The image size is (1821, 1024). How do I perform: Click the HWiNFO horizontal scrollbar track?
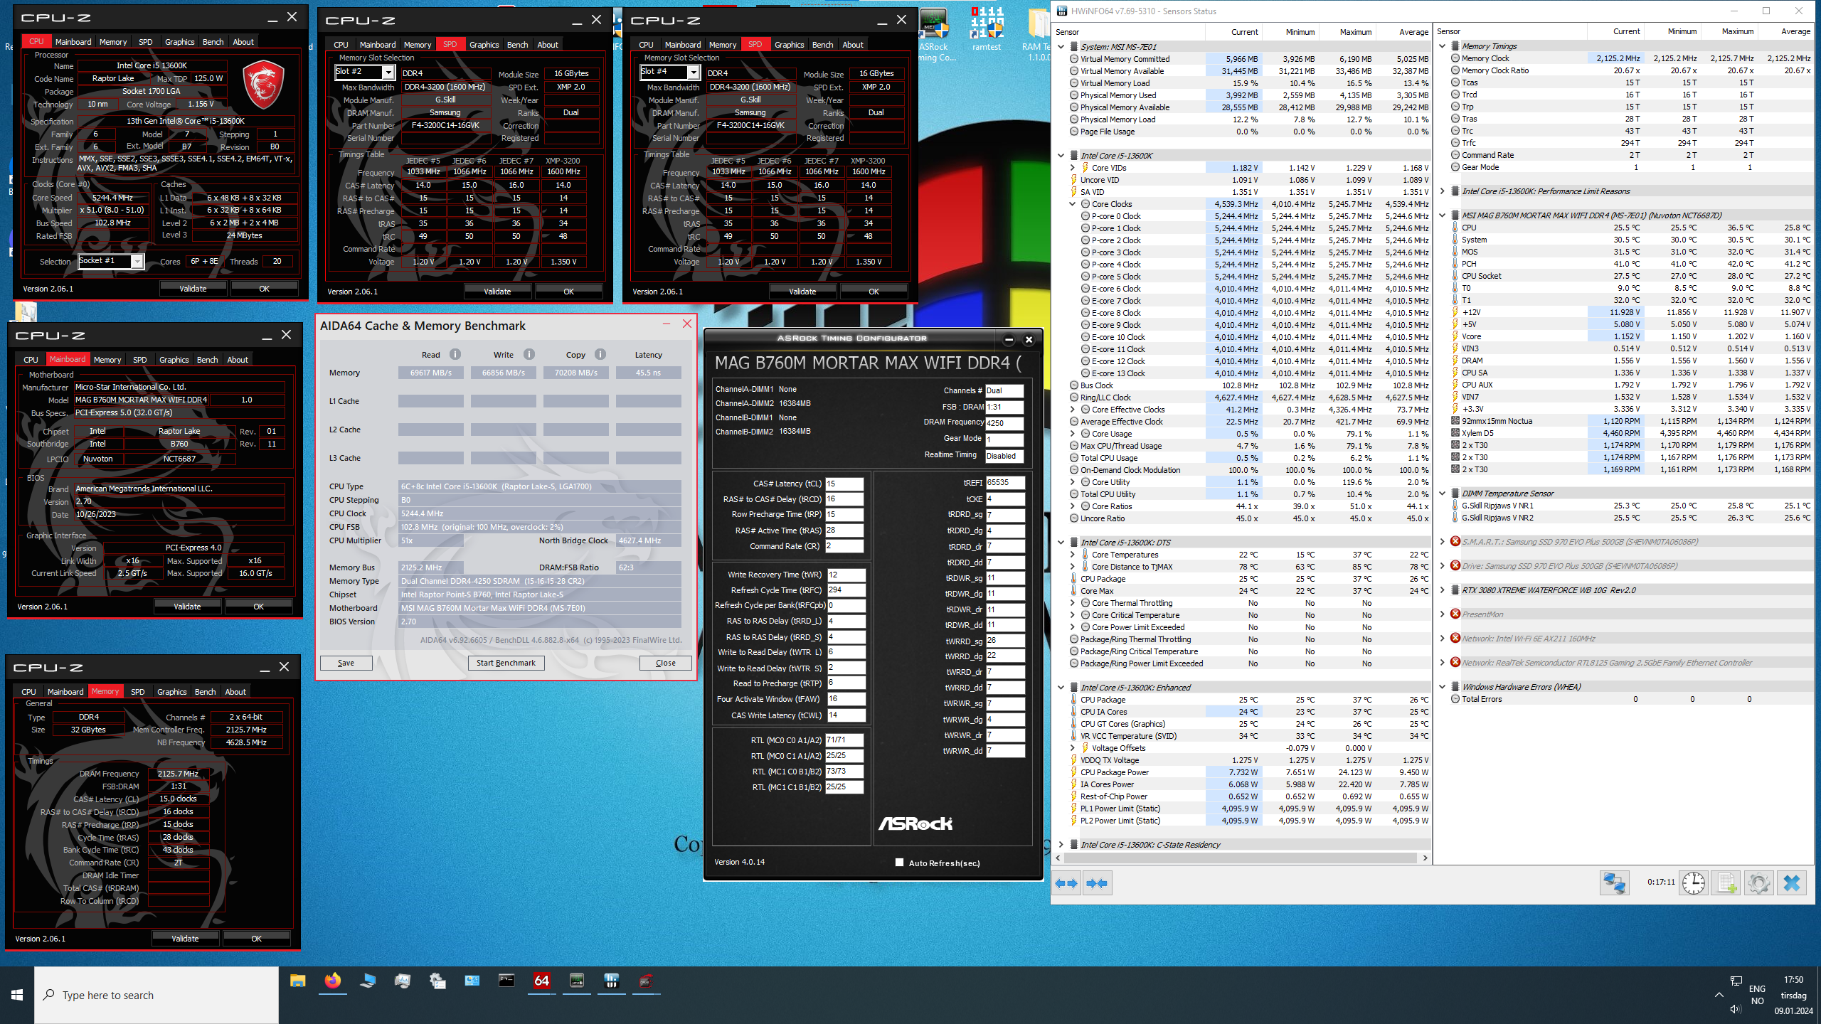[x=1241, y=858]
